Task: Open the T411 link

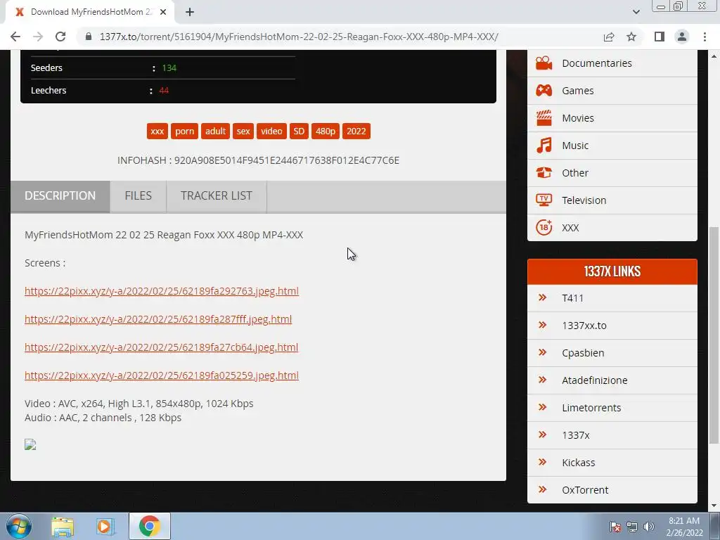Action: pyautogui.click(x=572, y=298)
